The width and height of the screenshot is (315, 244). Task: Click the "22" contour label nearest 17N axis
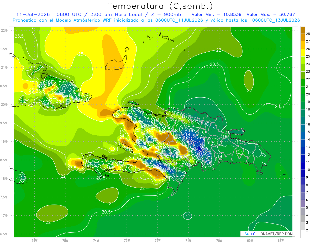click(x=48, y=222)
